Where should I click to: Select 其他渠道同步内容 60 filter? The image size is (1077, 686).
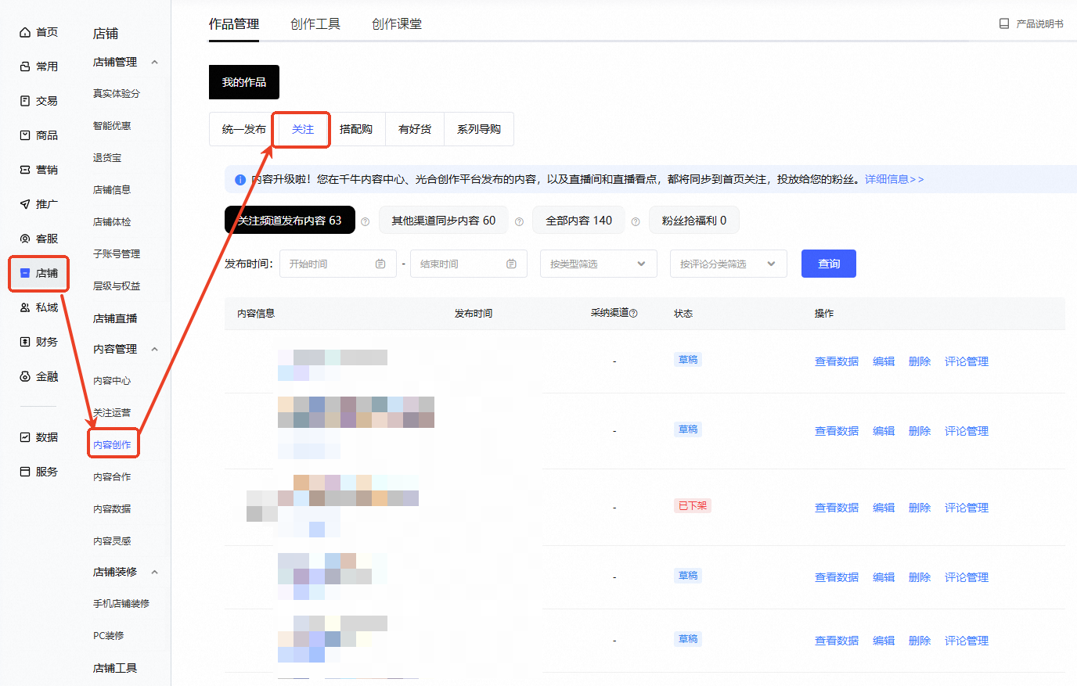tap(444, 221)
